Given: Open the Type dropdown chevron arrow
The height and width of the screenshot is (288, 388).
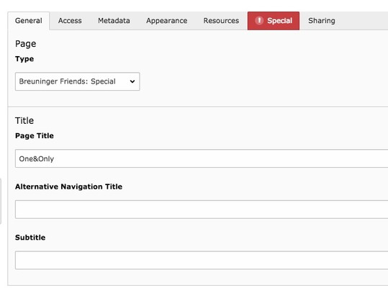Looking at the screenshot, I should [132, 81].
